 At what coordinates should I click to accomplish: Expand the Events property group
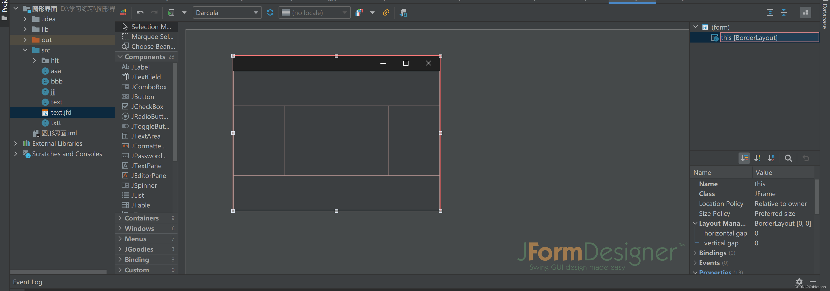pyautogui.click(x=709, y=263)
